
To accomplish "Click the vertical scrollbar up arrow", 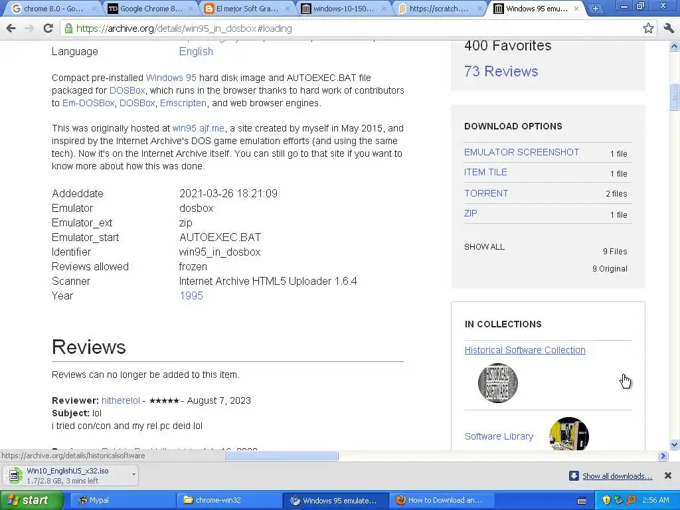I will pyautogui.click(x=674, y=46).
